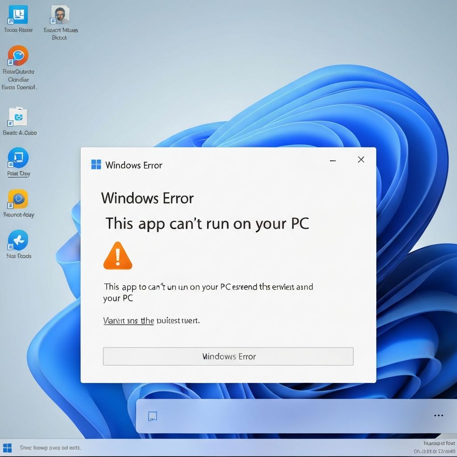Launch the blue Fitot Foods app icon
The height and width of the screenshot is (457, 457).
click(18, 241)
